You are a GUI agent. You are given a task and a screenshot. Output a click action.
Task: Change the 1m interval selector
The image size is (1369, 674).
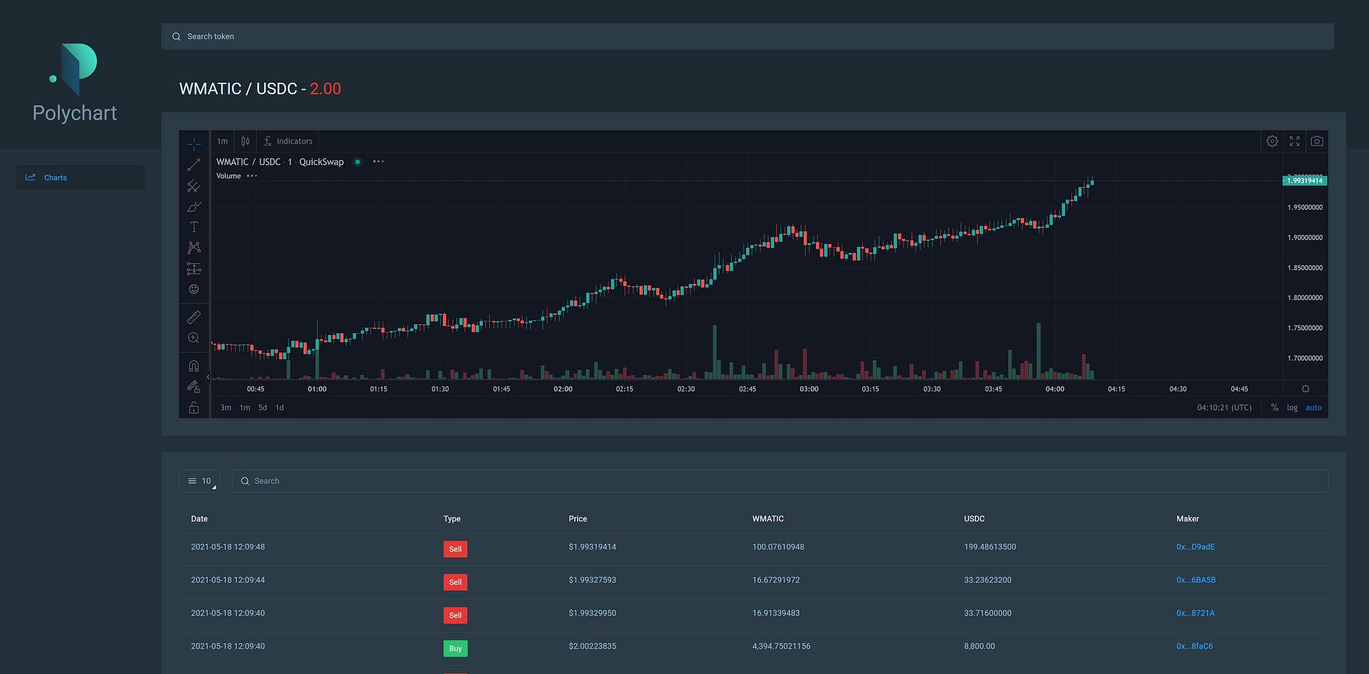tap(222, 141)
